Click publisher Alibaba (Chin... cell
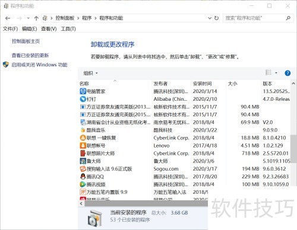Screen dimensions: 297x230 (x=170, y=99)
